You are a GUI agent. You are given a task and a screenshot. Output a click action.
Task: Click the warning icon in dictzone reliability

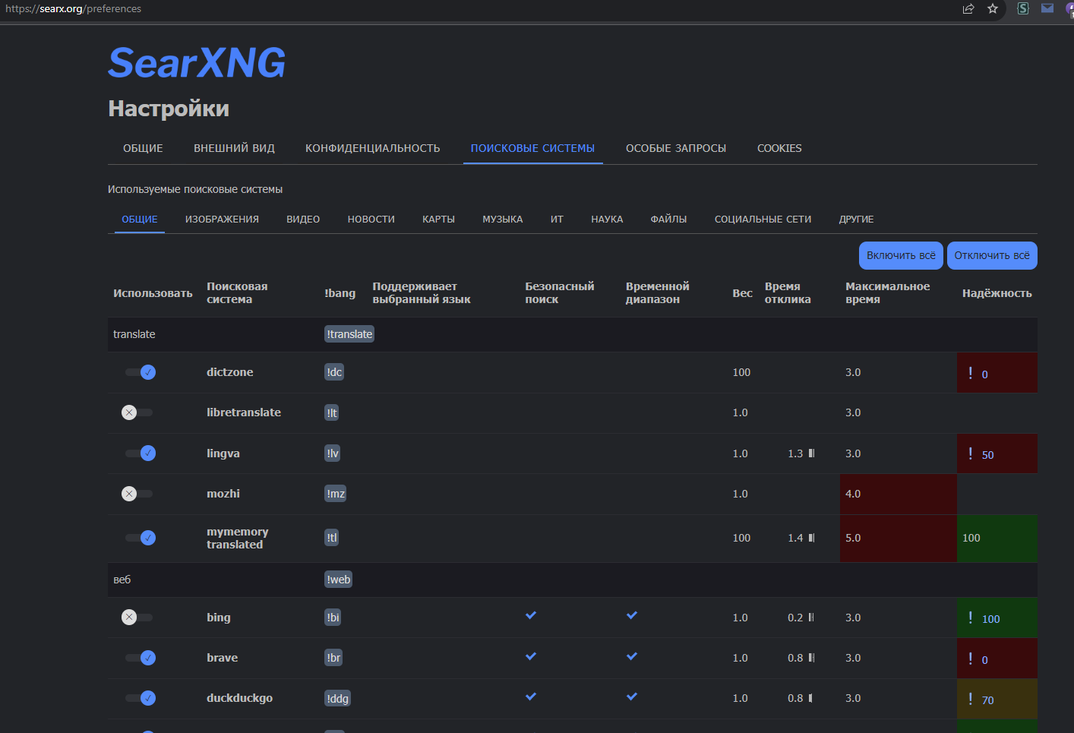970,373
